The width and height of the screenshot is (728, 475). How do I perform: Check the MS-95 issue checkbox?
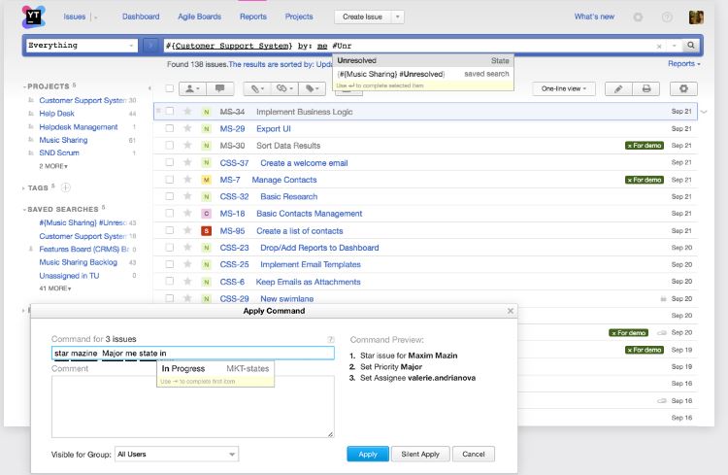point(170,230)
